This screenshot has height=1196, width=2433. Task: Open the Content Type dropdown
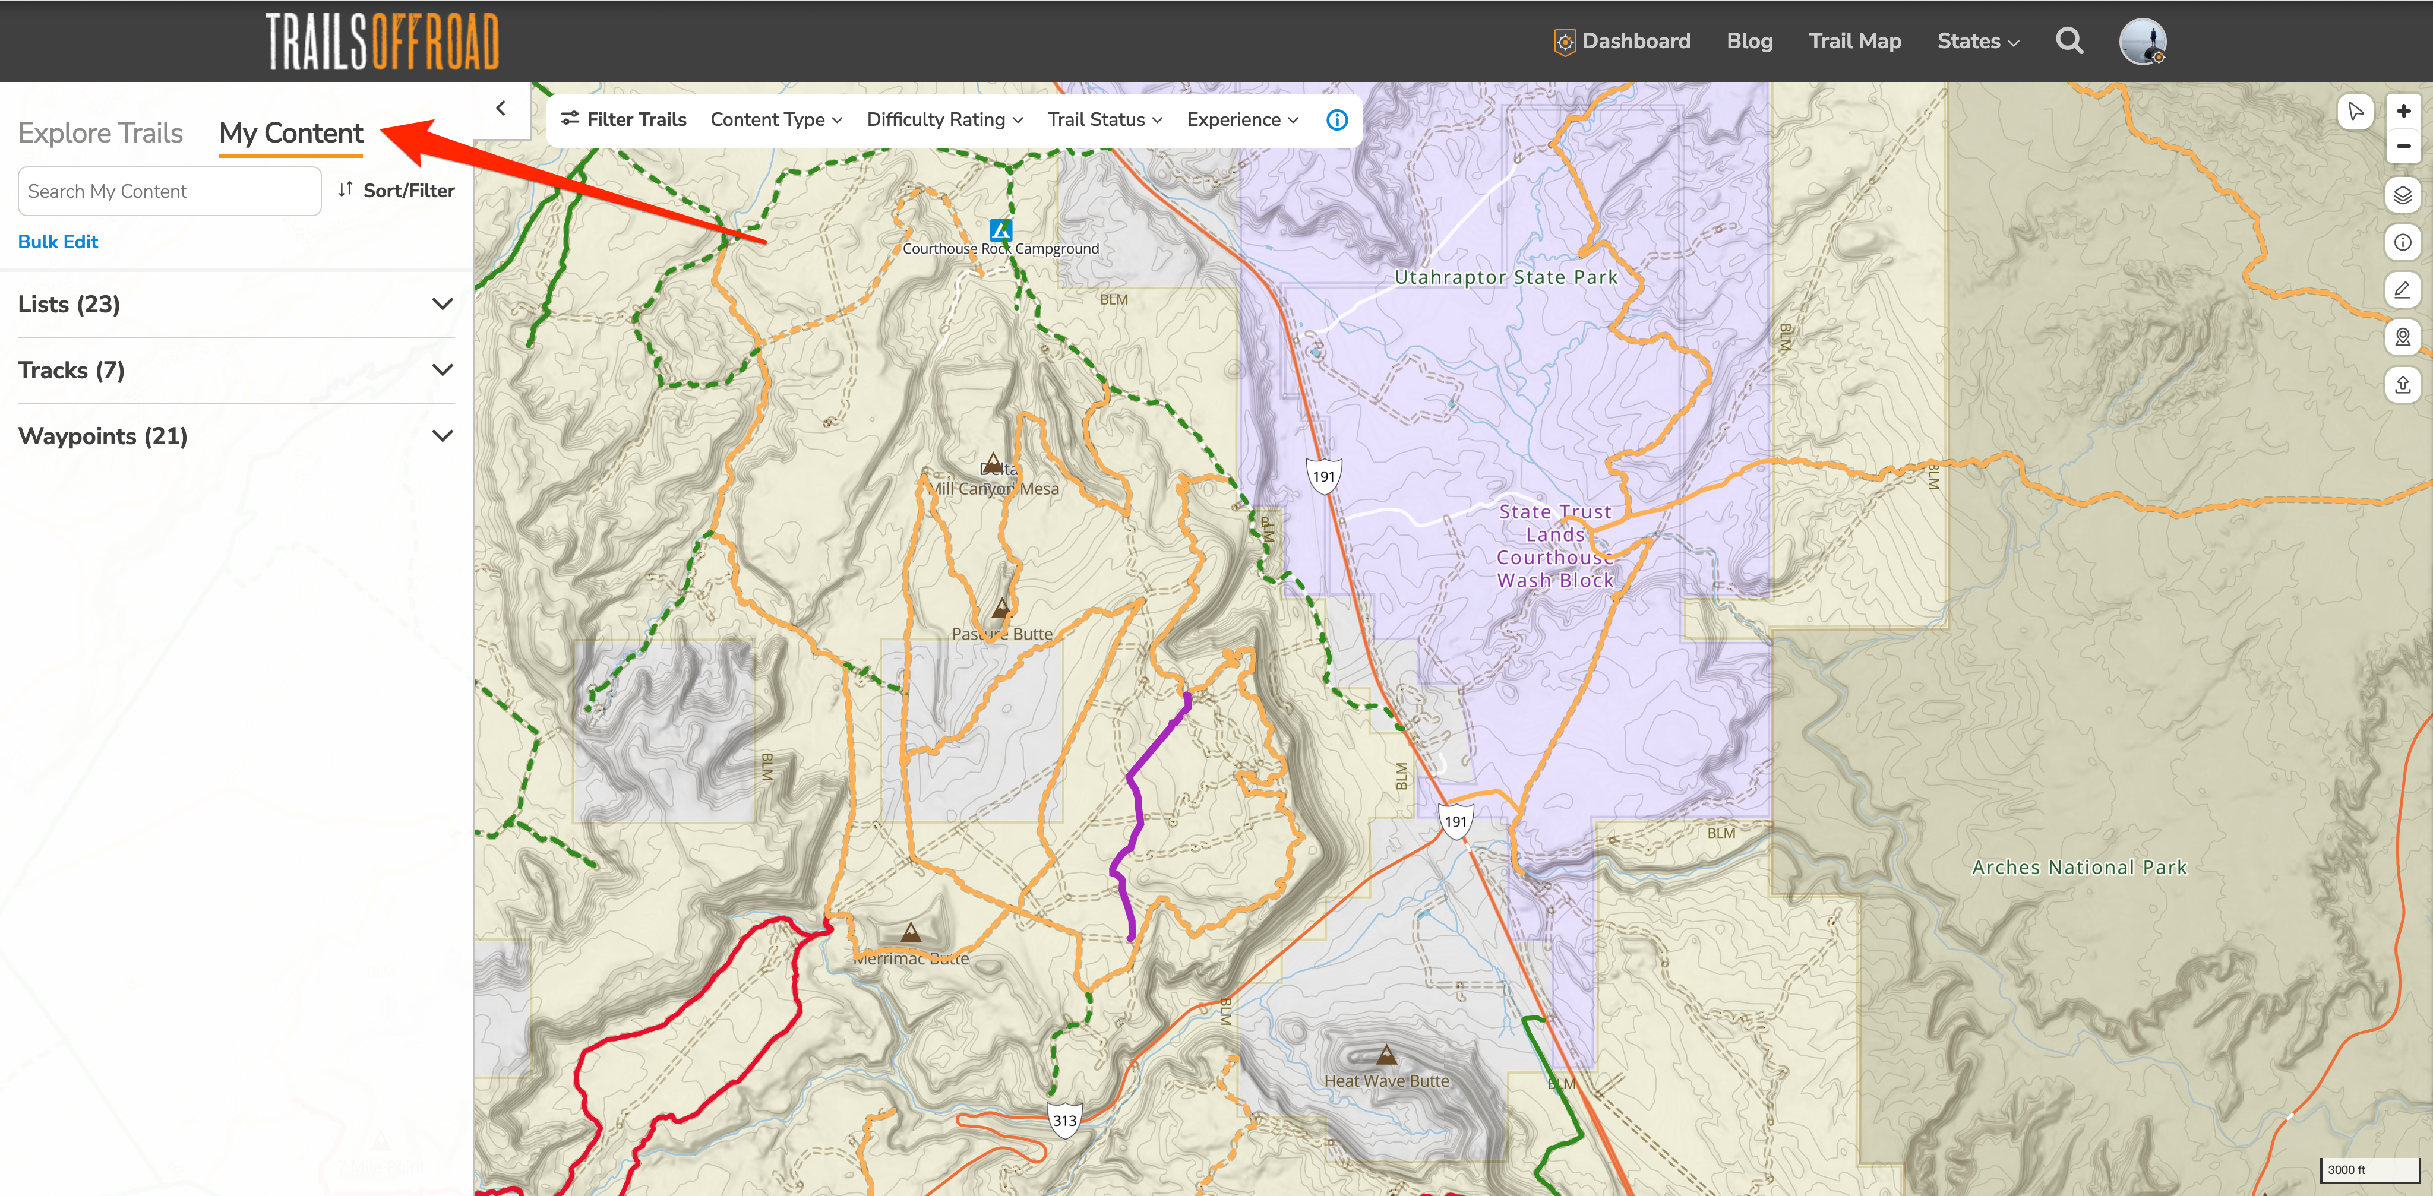tap(776, 120)
